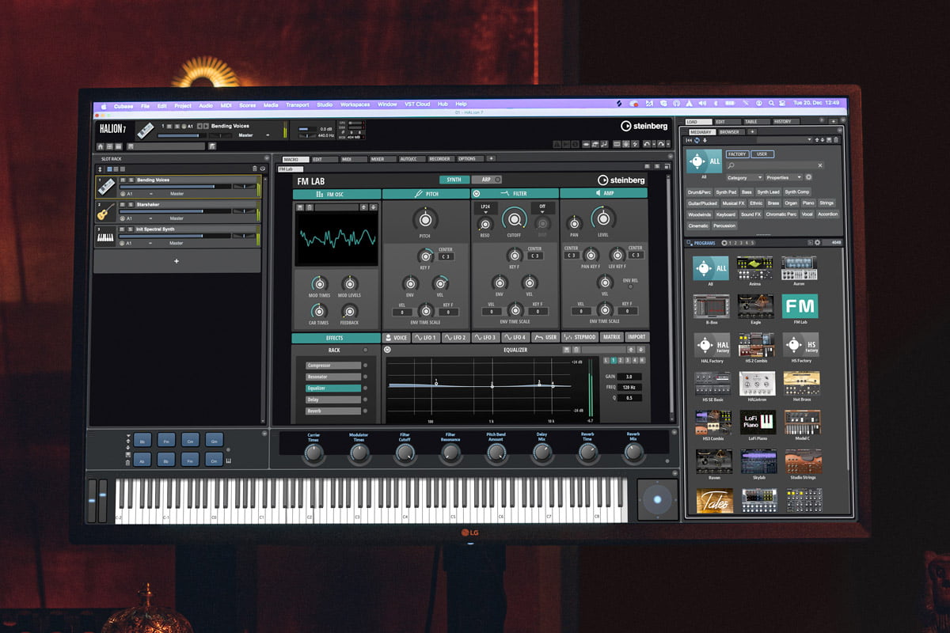Click the slot rack trash icon

[x=254, y=169]
